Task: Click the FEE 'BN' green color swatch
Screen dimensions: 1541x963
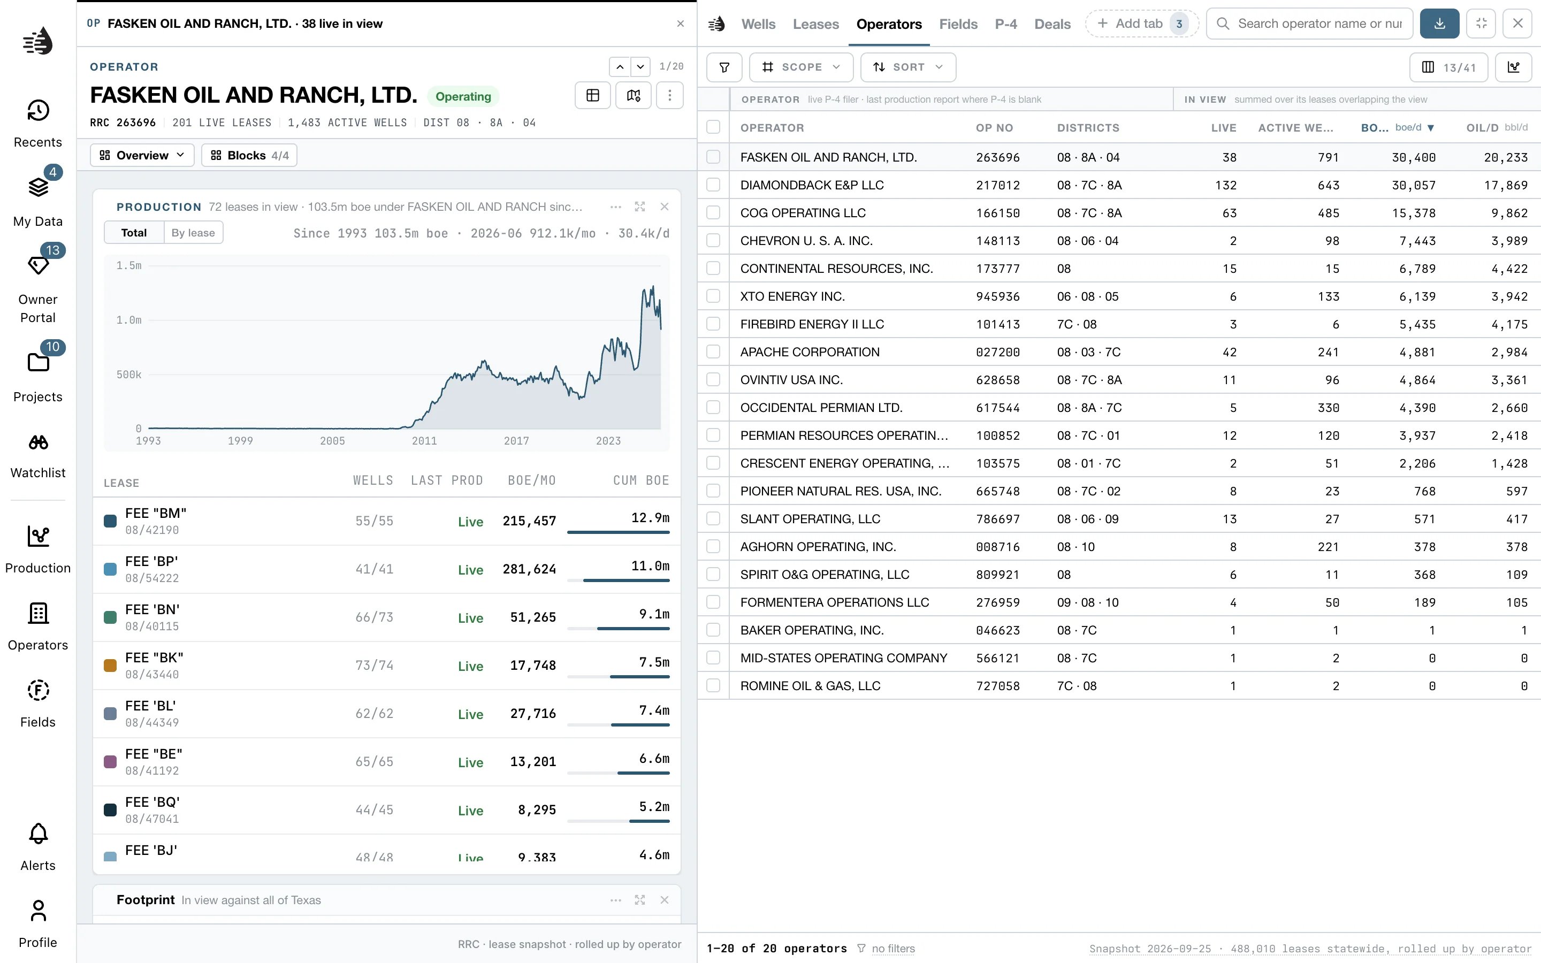Action: point(110,617)
